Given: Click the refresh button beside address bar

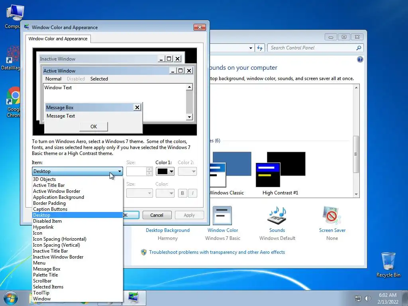Looking at the screenshot, I should click(x=260, y=48).
